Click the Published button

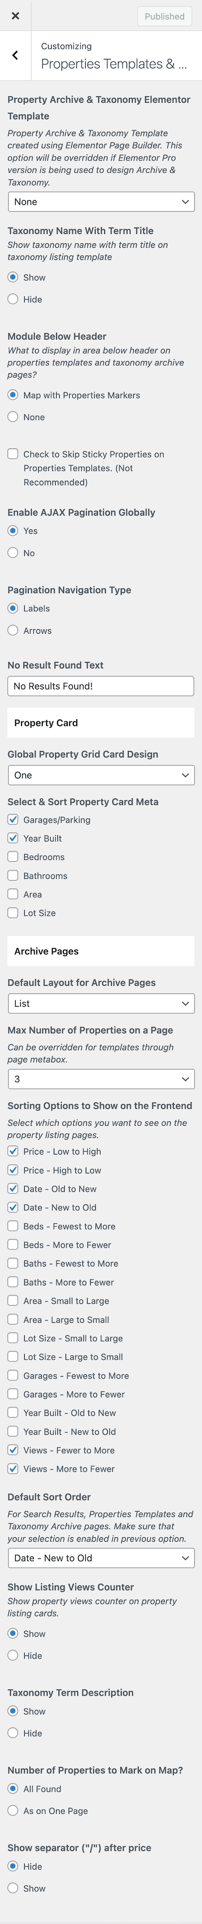(x=164, y=16)
